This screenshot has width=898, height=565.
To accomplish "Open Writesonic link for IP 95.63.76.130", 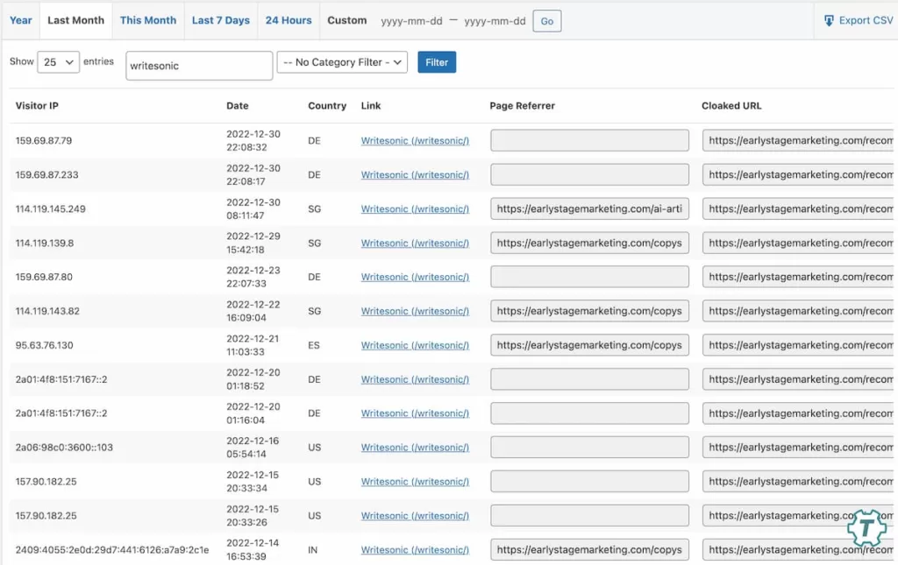I will (x=415, y=345).
